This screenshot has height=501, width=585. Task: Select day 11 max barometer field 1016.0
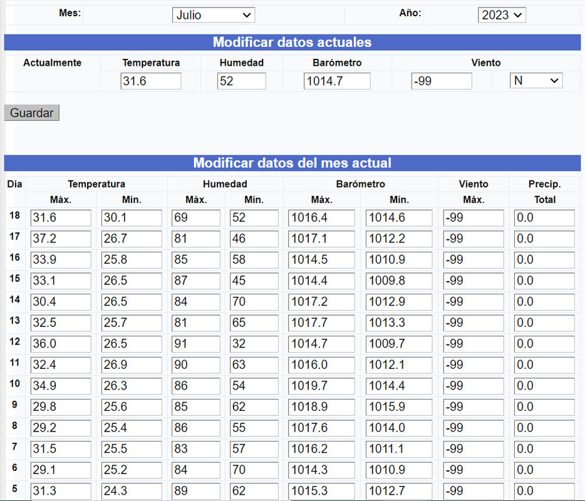coord(321,365)
